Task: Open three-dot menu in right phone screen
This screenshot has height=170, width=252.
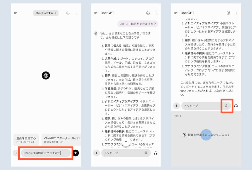Action: [x=237, y=13]
